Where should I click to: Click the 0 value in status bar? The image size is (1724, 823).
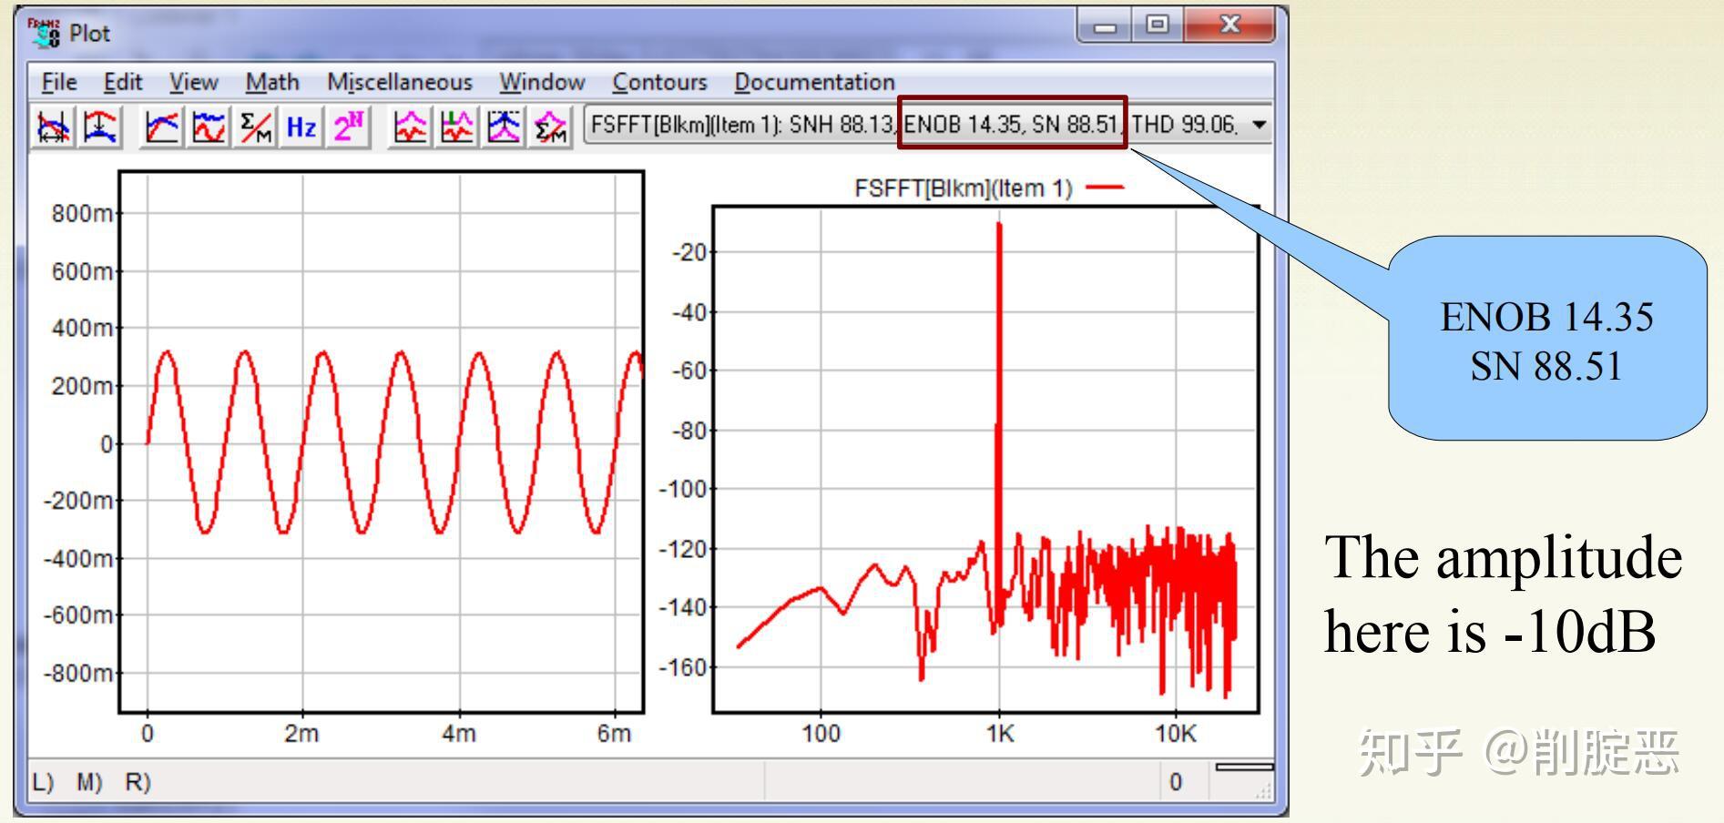coord(1175,782)
